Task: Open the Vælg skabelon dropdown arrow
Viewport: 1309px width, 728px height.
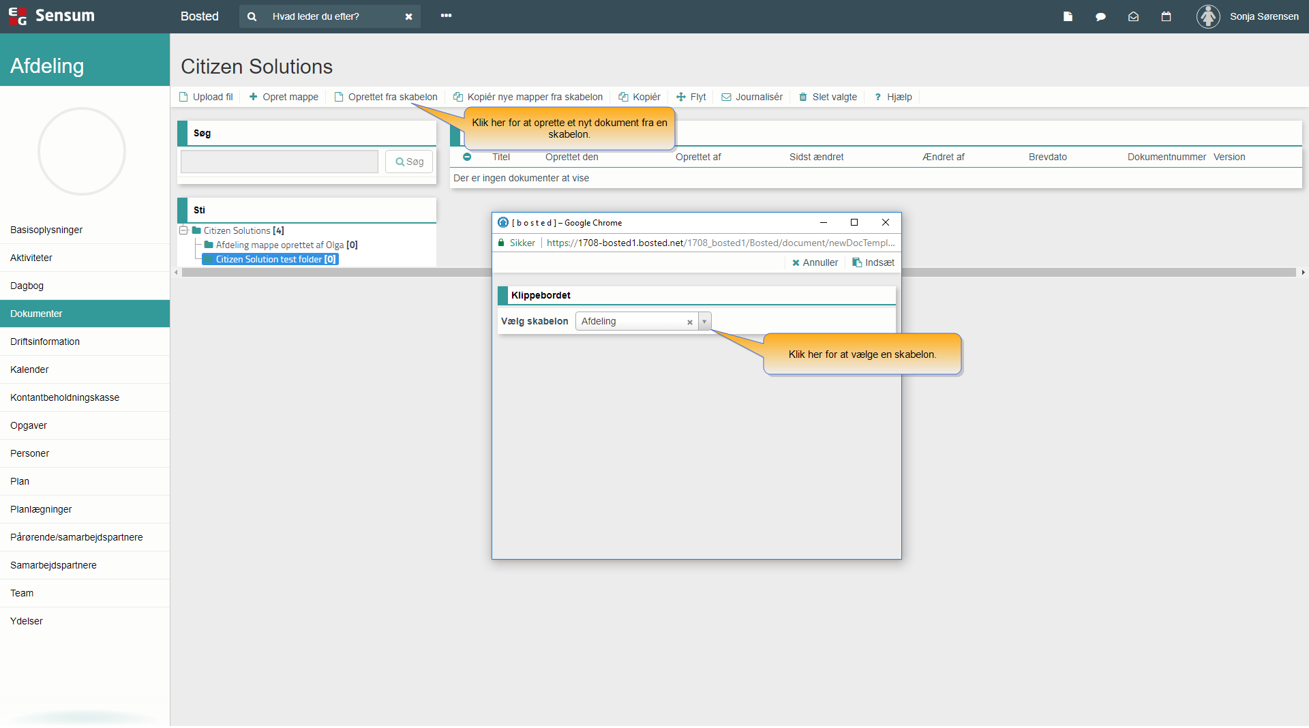Action: [704, 321]
